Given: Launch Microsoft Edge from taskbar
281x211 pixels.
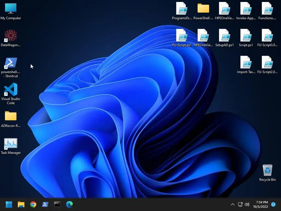Looking at the screenshot, I should pyautogui.click(x=69, y=204).
